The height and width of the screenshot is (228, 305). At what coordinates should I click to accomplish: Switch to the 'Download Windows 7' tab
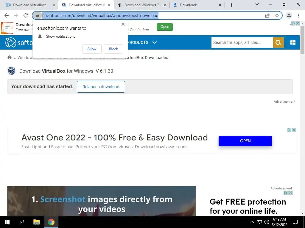pos(141,5)
